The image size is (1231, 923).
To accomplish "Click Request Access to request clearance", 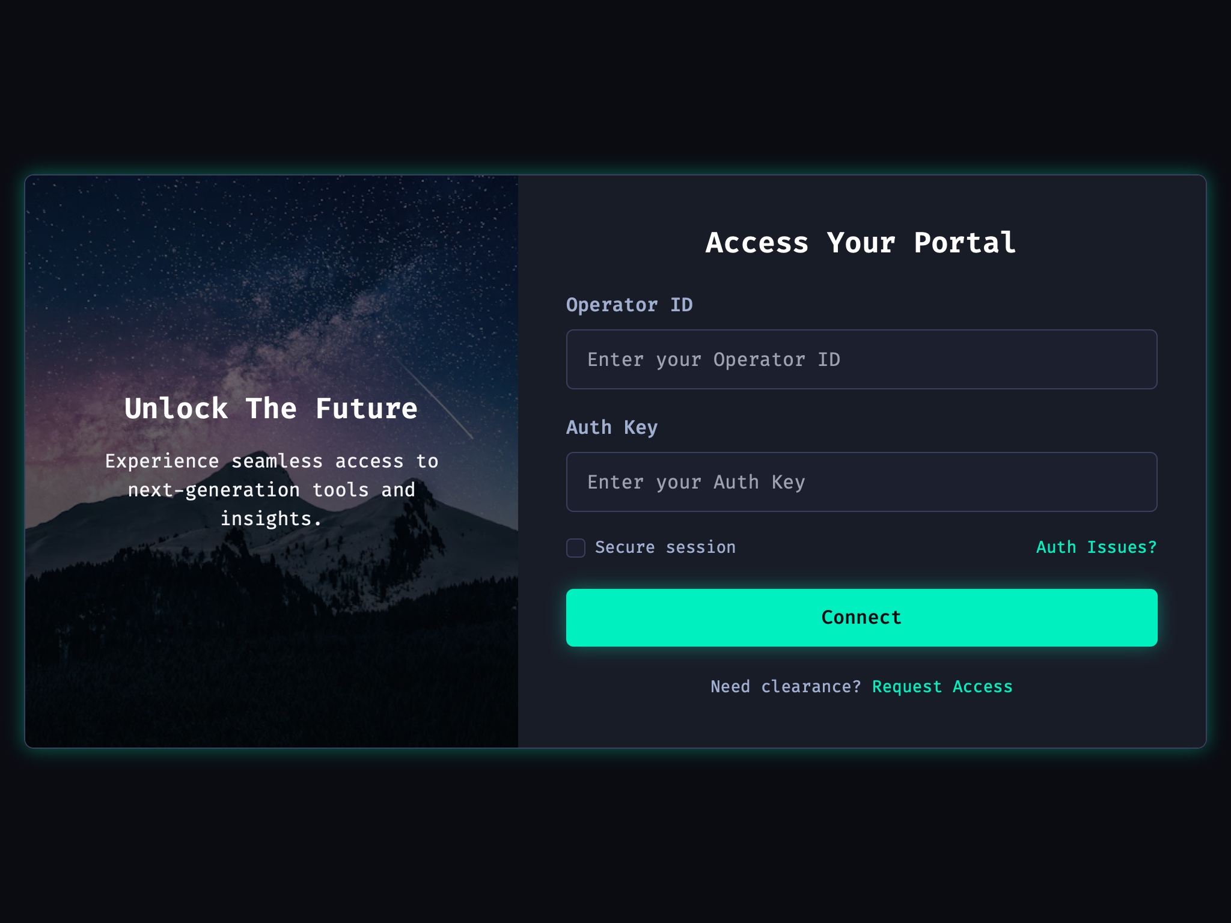I will coord(942,686).
